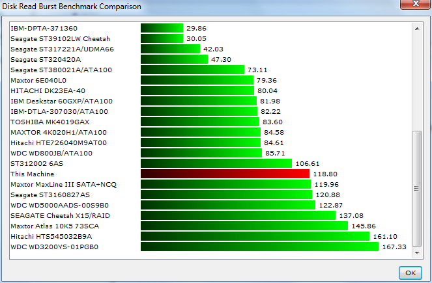
Task: Click the scrollbar up arrow
Action: pyautogui.click(x=417, y=29)
